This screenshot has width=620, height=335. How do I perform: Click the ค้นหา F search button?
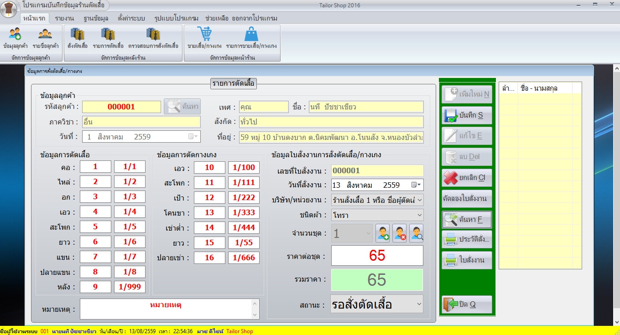click(x=467, y=219)
